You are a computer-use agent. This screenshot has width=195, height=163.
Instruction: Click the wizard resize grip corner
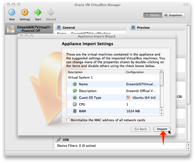pyautogui.click(x=174, y=134)
